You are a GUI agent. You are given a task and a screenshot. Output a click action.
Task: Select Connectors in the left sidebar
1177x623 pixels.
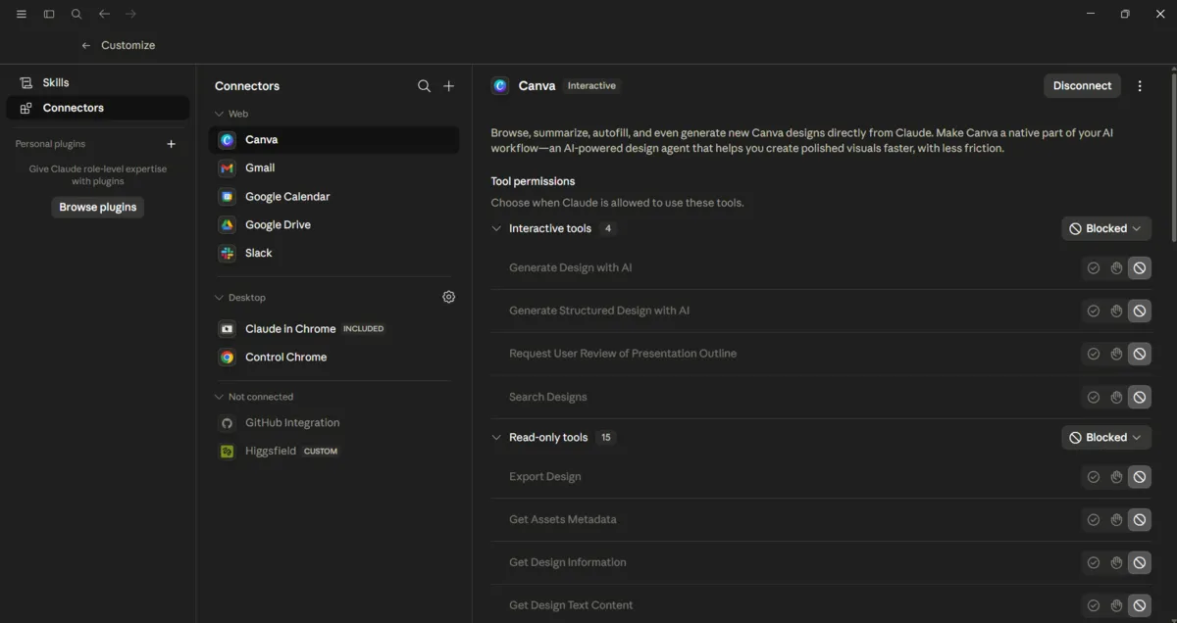coord(98,108)
